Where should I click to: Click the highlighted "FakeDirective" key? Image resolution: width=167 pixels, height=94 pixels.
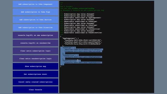coord(70,61)
